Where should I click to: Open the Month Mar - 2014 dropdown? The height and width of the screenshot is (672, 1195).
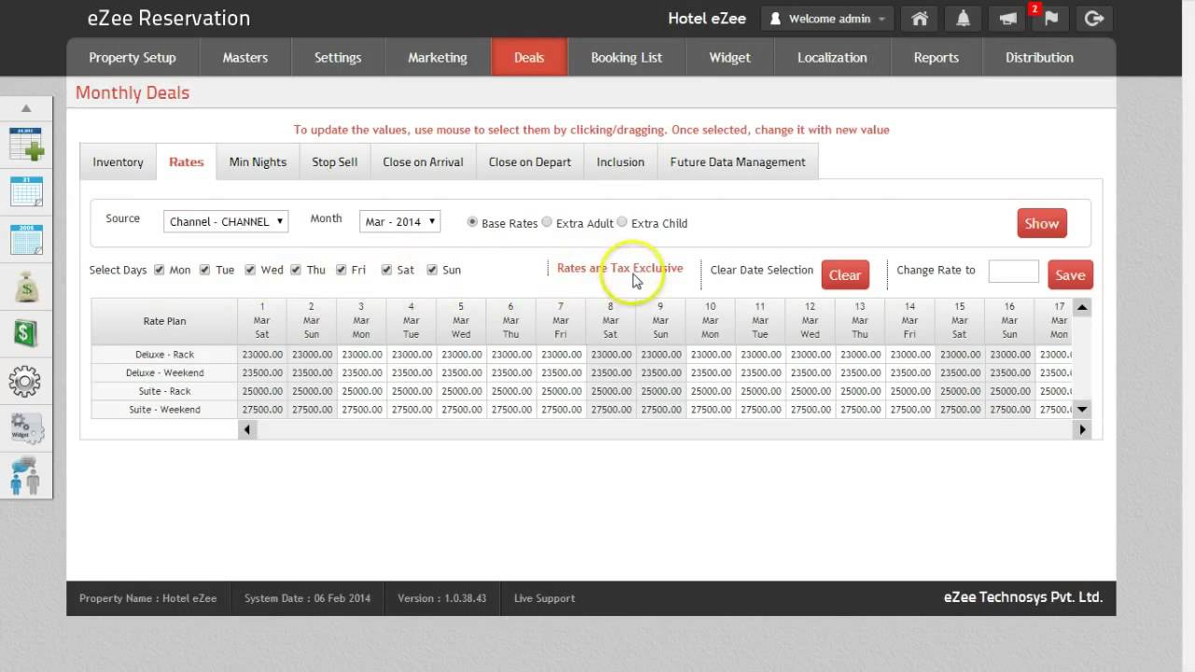[400, 221]
